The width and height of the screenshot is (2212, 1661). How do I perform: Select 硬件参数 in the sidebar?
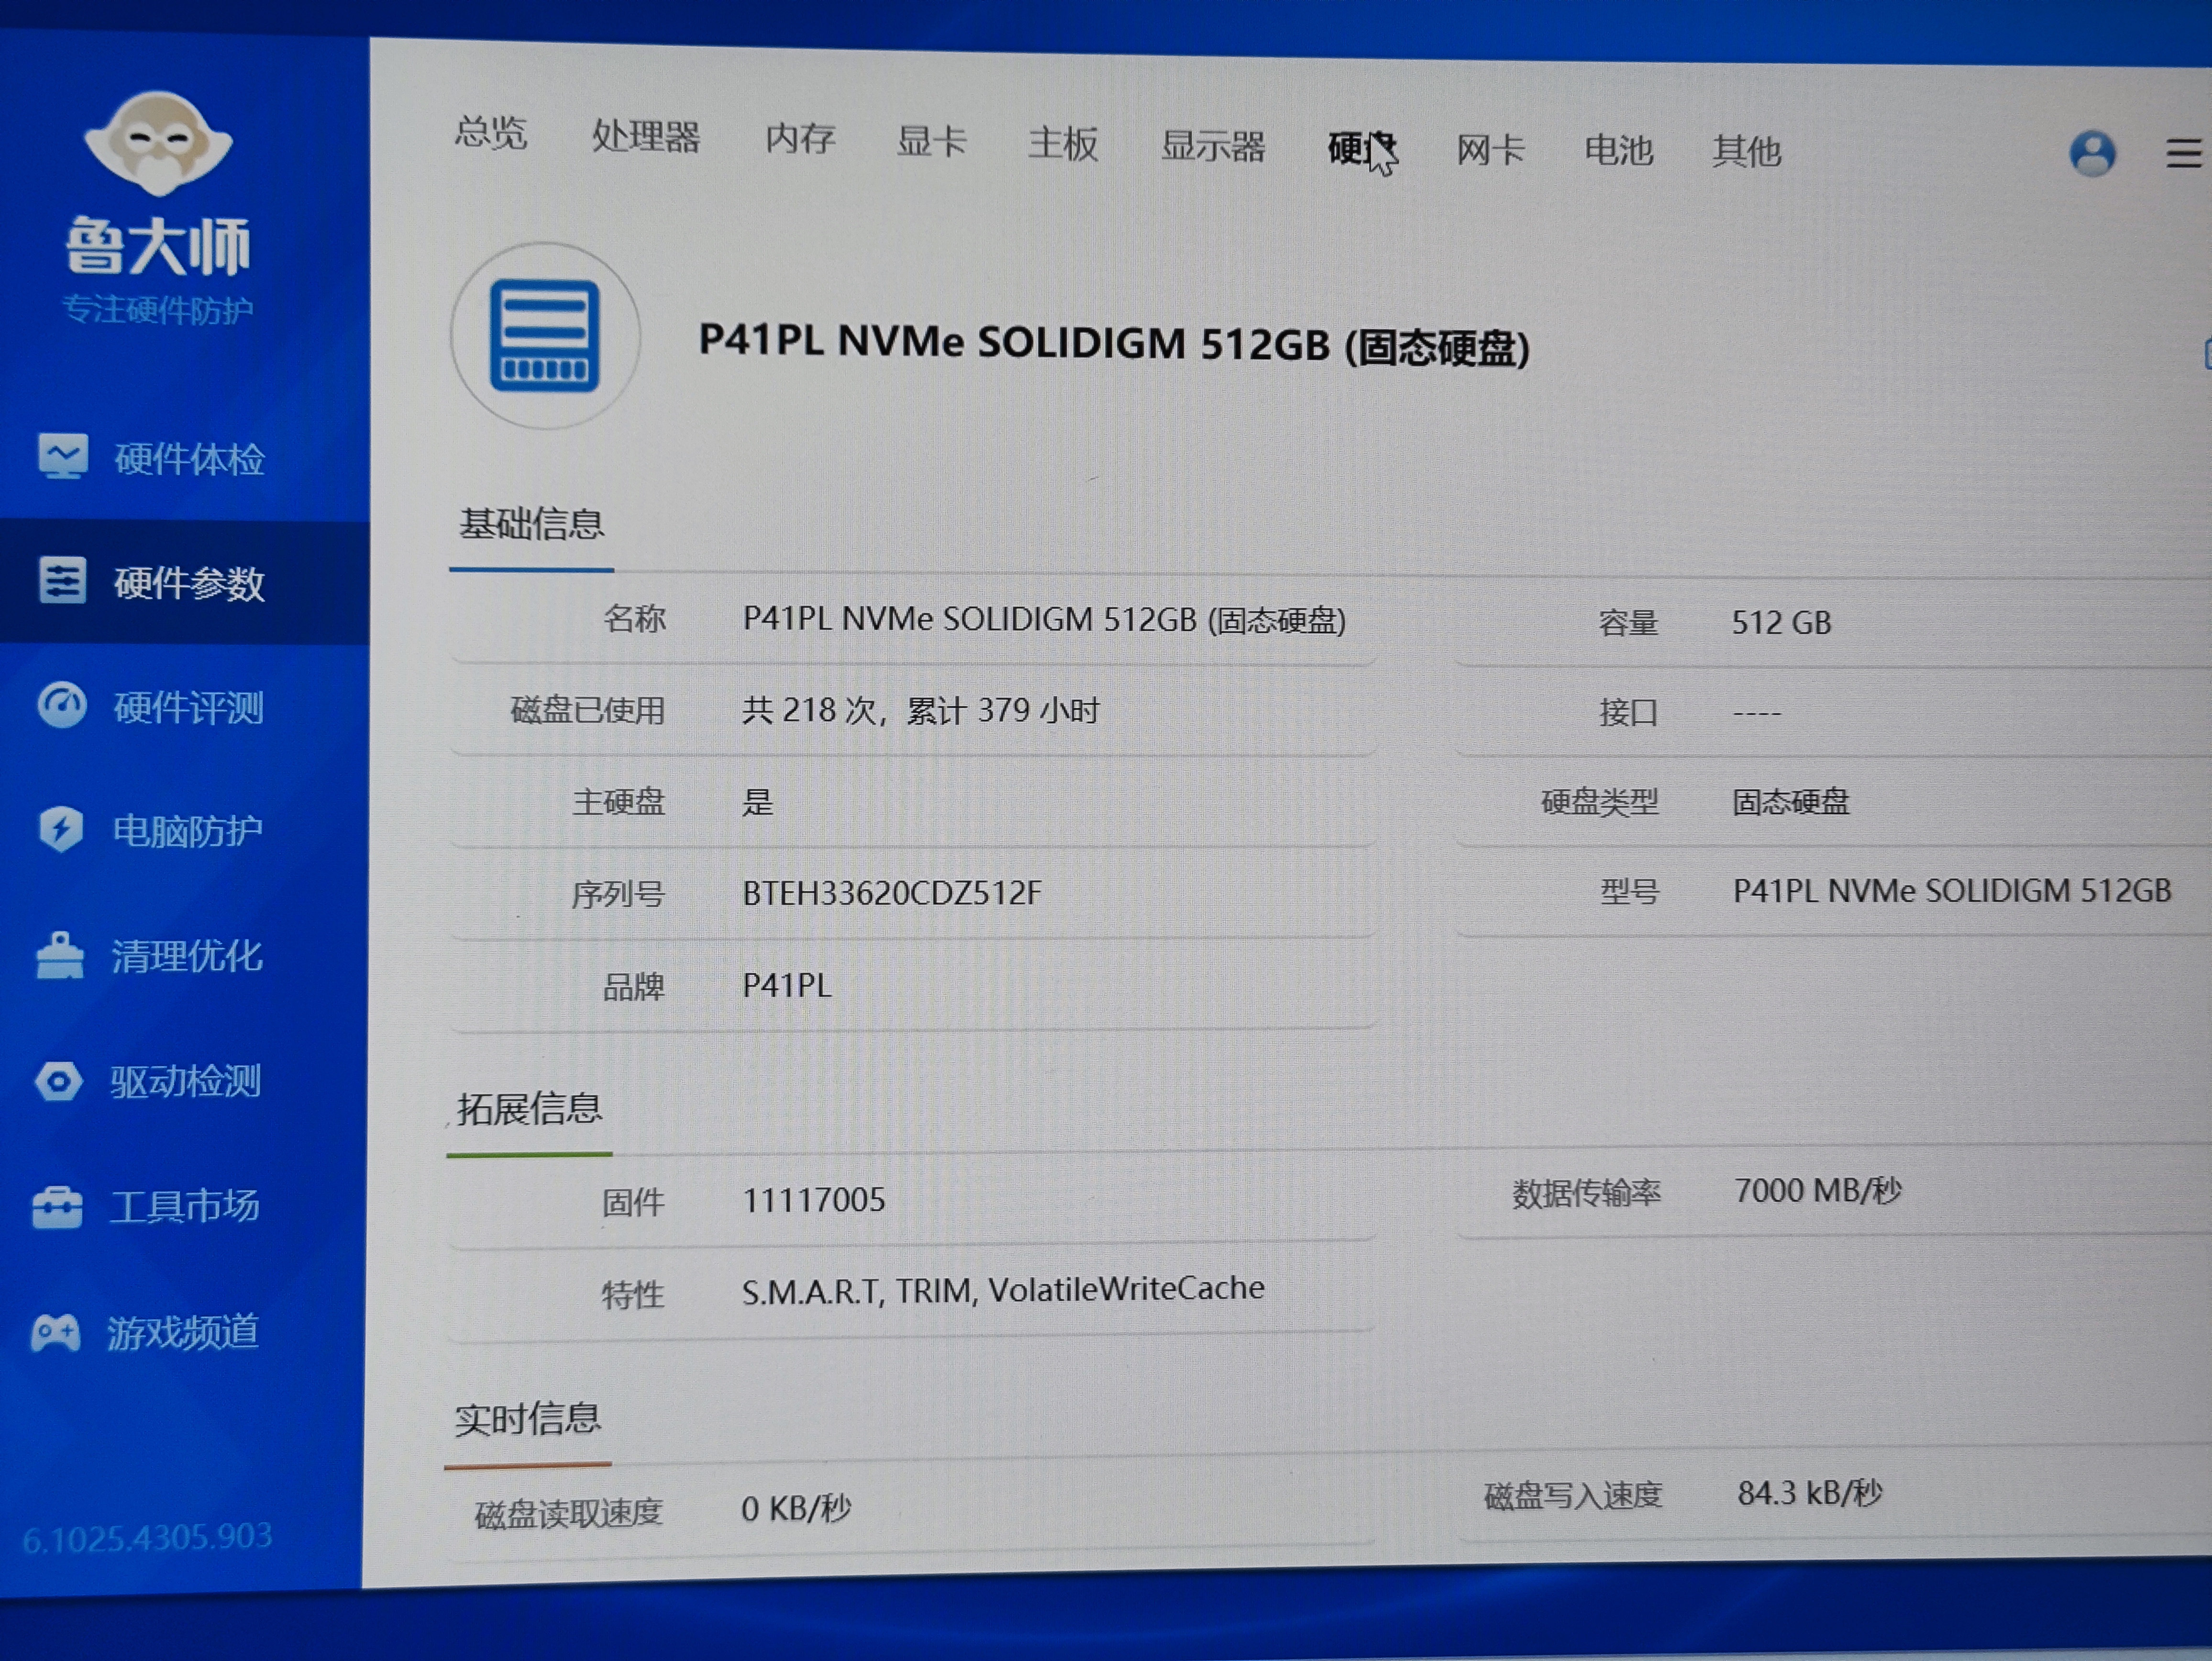[189, 583]
